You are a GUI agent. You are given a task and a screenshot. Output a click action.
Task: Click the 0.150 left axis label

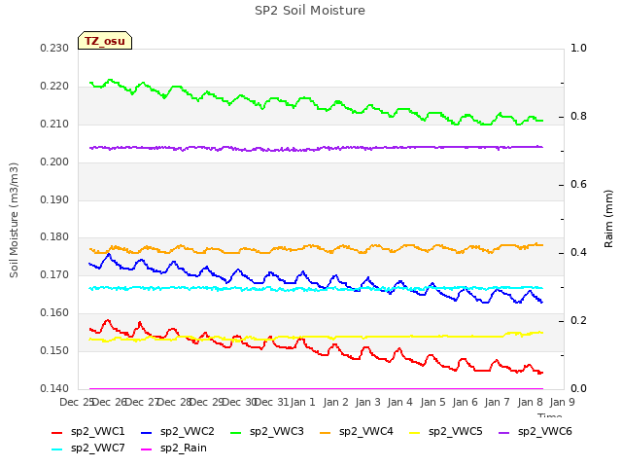click(x=54, y=350)
